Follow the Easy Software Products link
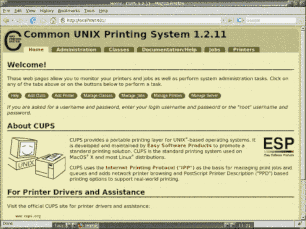Screen dimensions: 306x229 click(x=179, y=145)
